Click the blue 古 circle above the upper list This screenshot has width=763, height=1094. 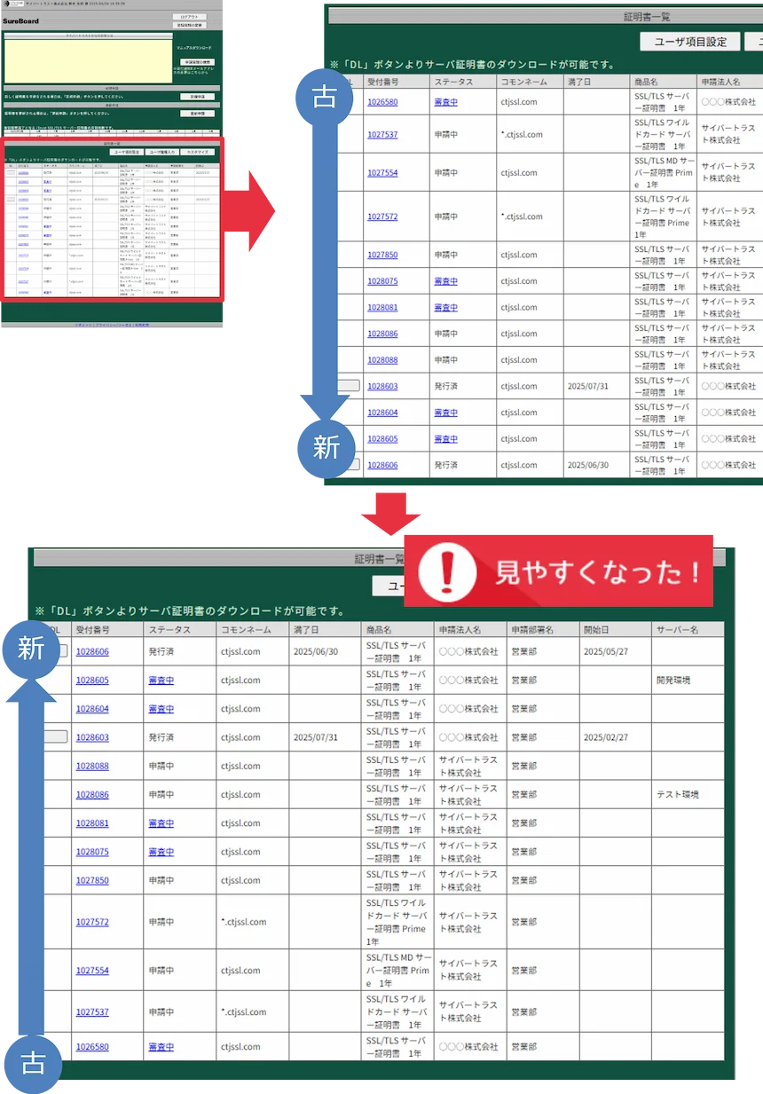point(324,96)
